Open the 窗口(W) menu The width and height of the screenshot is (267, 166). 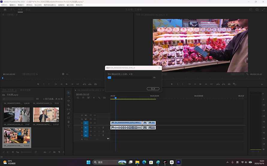point(70,5)
